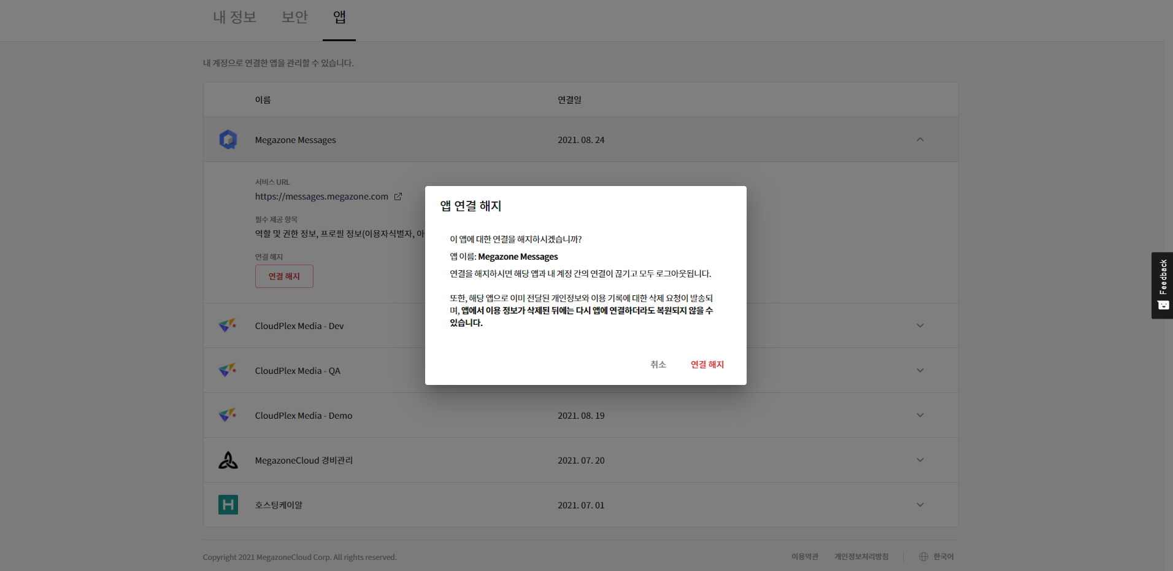
Task: Confirm 연결 해지 in the dialog
Action: click(707, 364)
